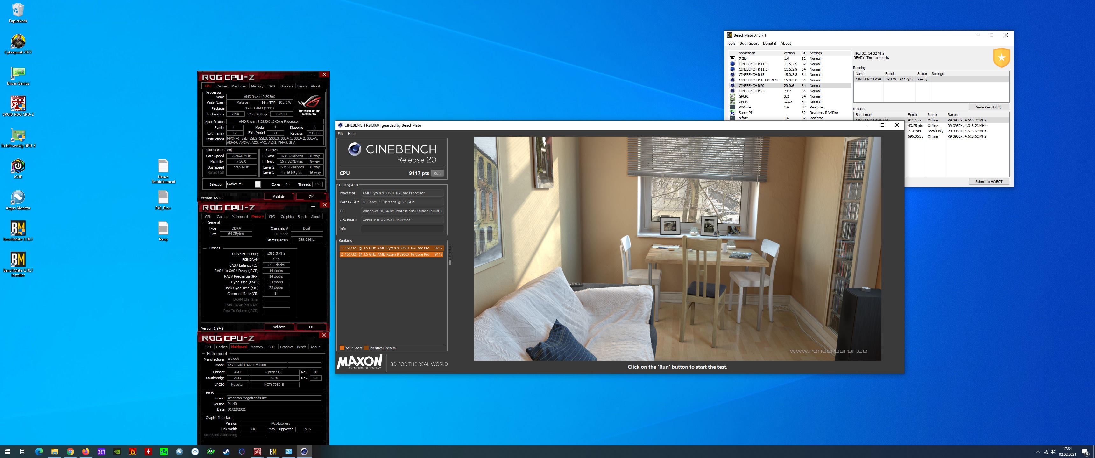Click the GPUPI 3.3.3 pi icon in BenchMate

click(732, 101)
